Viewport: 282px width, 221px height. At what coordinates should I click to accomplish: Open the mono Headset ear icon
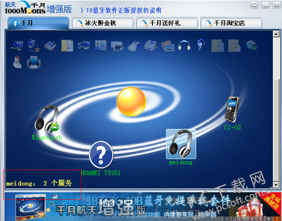201,46
